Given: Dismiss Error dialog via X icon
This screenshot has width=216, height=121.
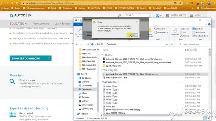Looking at the screenshot, I should 137,22.
